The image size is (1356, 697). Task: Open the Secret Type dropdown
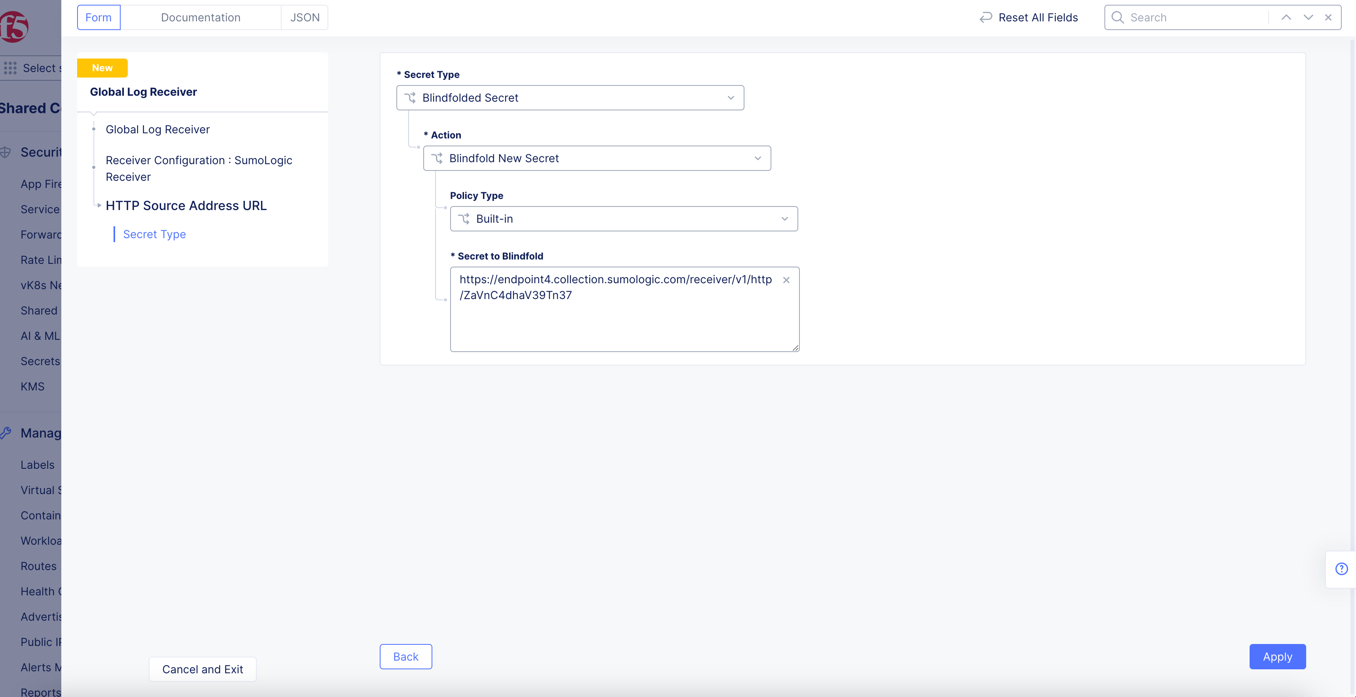(x=570, y=98)
